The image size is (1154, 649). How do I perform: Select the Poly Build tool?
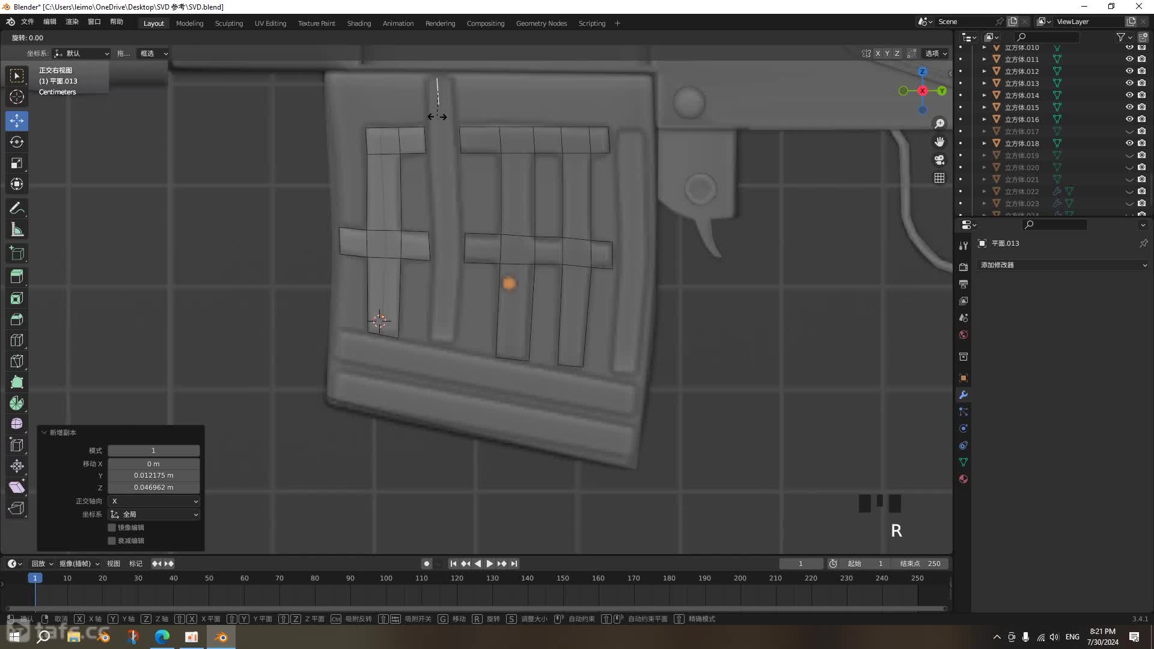17,382
